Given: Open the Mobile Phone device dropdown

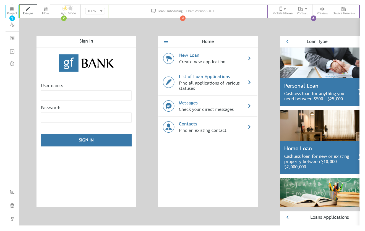Looking at the screenshot, I should click(x=282, y=11).
